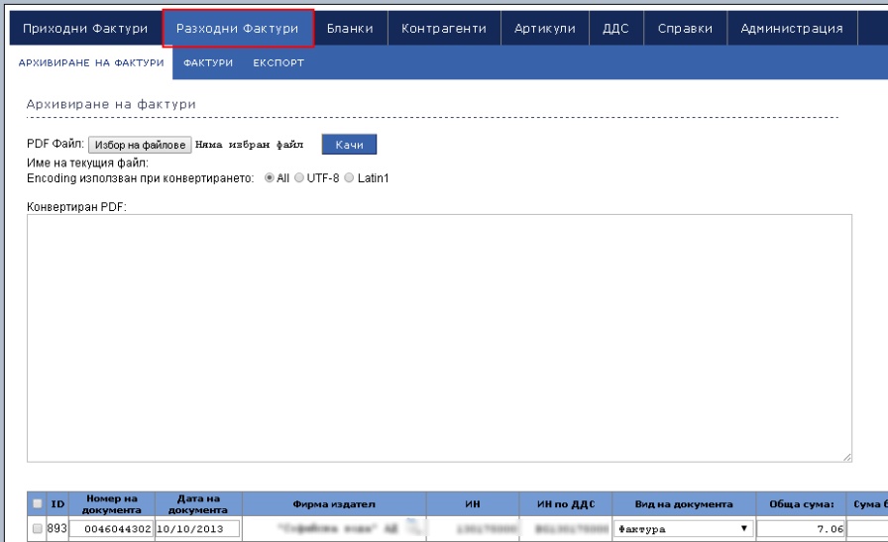888x542 pixels.
Task: Click the search icon next to issuer name
Action: [x=414, y=528]
